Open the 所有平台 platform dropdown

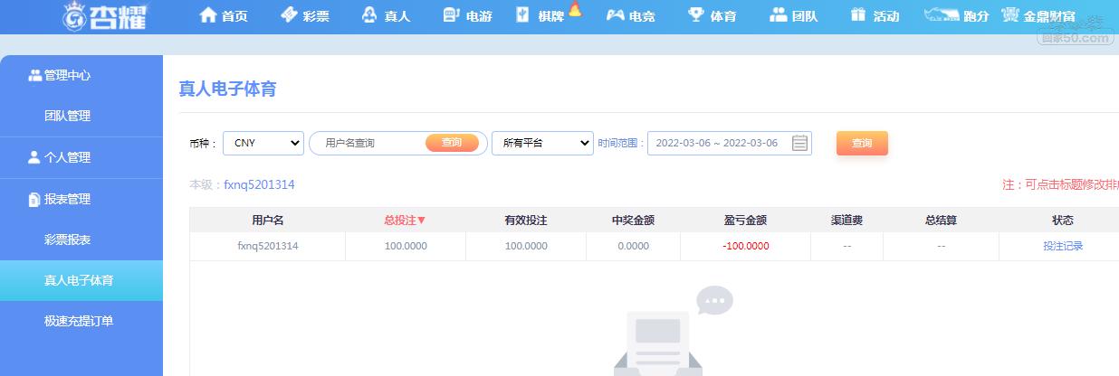(542, 143)
